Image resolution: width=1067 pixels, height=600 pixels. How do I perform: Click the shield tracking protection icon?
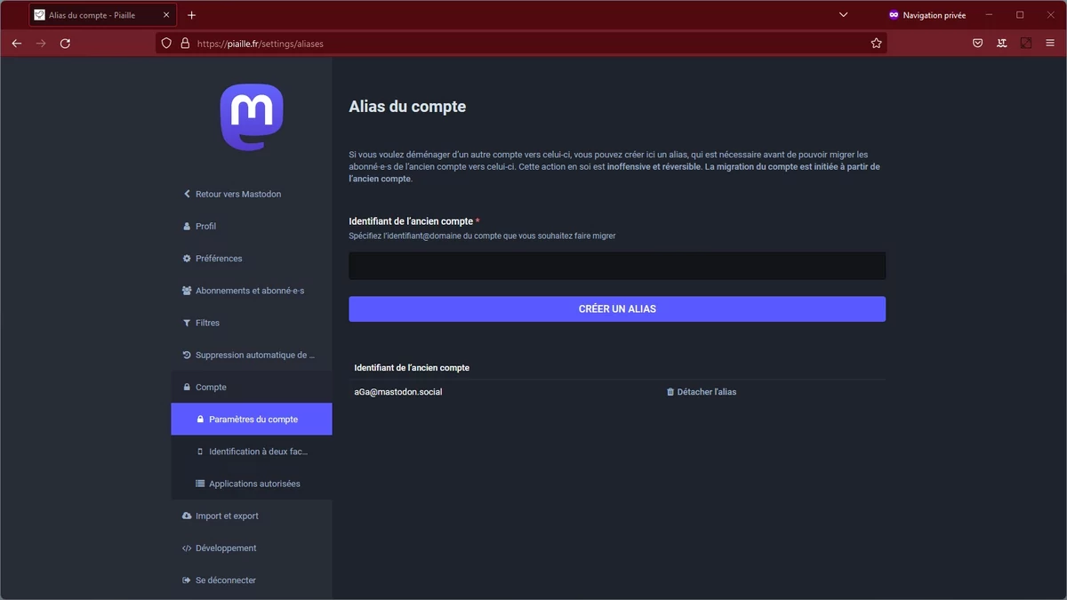166,43
